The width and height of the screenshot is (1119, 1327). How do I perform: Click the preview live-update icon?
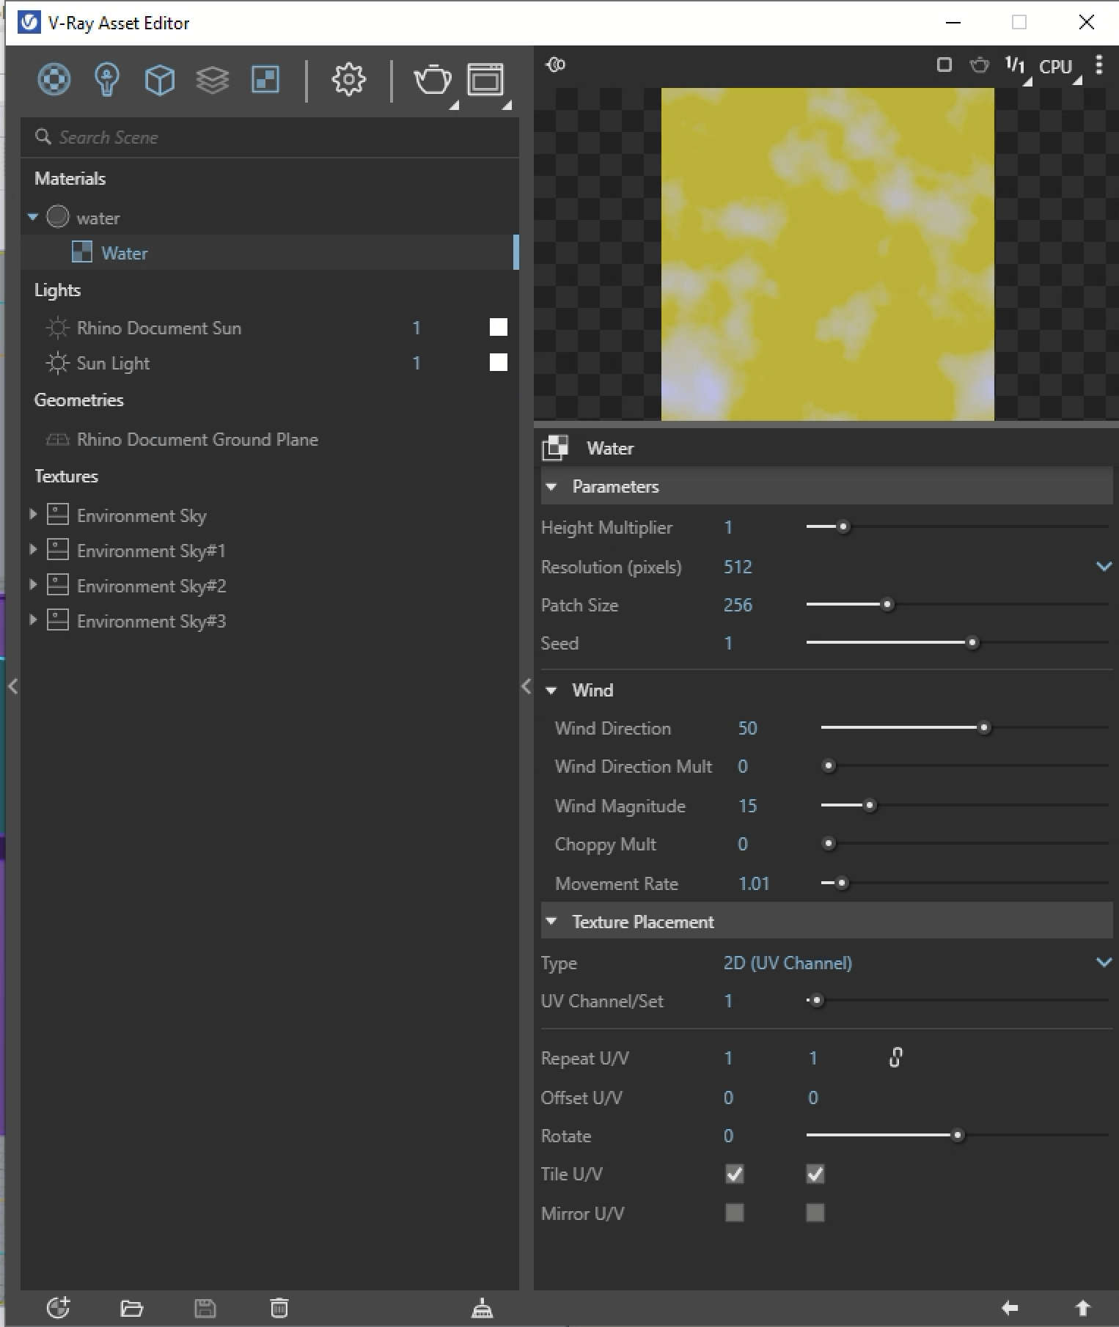(x=556, y=65)
